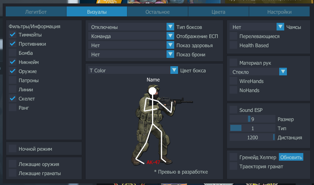
Task: Enable the Материал рук checkbox
Action: coord(233,63)
